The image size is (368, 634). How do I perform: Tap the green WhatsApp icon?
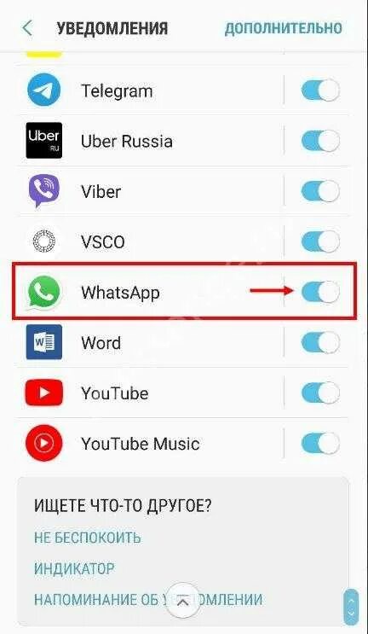tap(43, 292)
